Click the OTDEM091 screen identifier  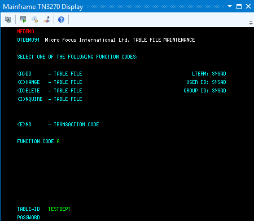point(28,40)
